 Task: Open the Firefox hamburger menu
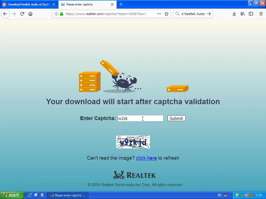[261, 14]
